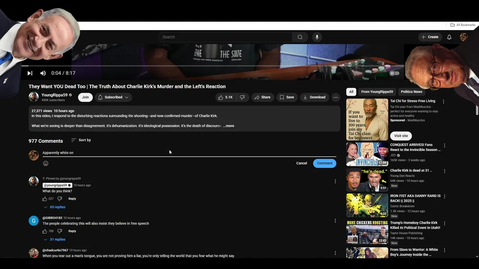Screen dimensions: 479x269
Task: Visit site for Tai Chi ad
Action: (x=401, y=136)
